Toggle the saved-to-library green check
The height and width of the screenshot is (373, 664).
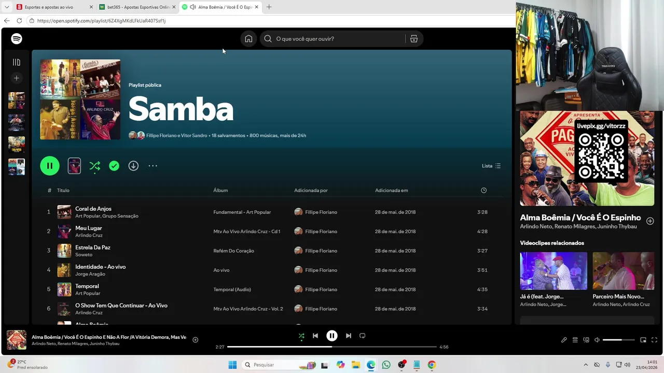114,166
